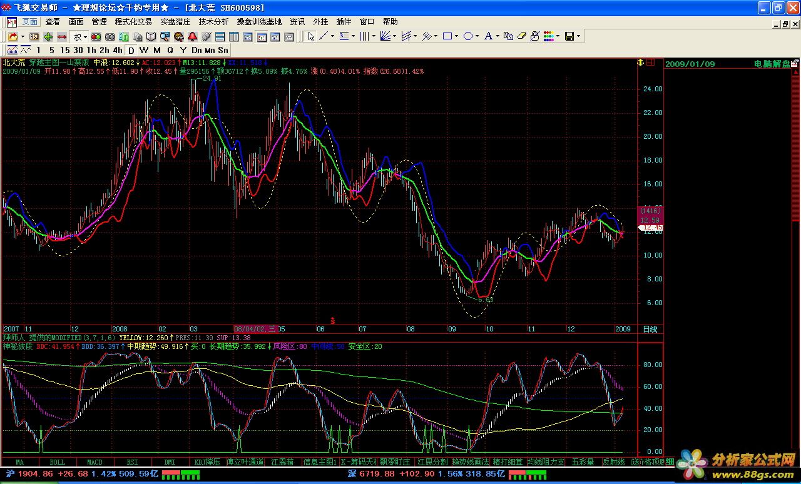Click the application icon left of the 页面 menu
Screen dimensions: 801x484
click(x=12, y=22)
